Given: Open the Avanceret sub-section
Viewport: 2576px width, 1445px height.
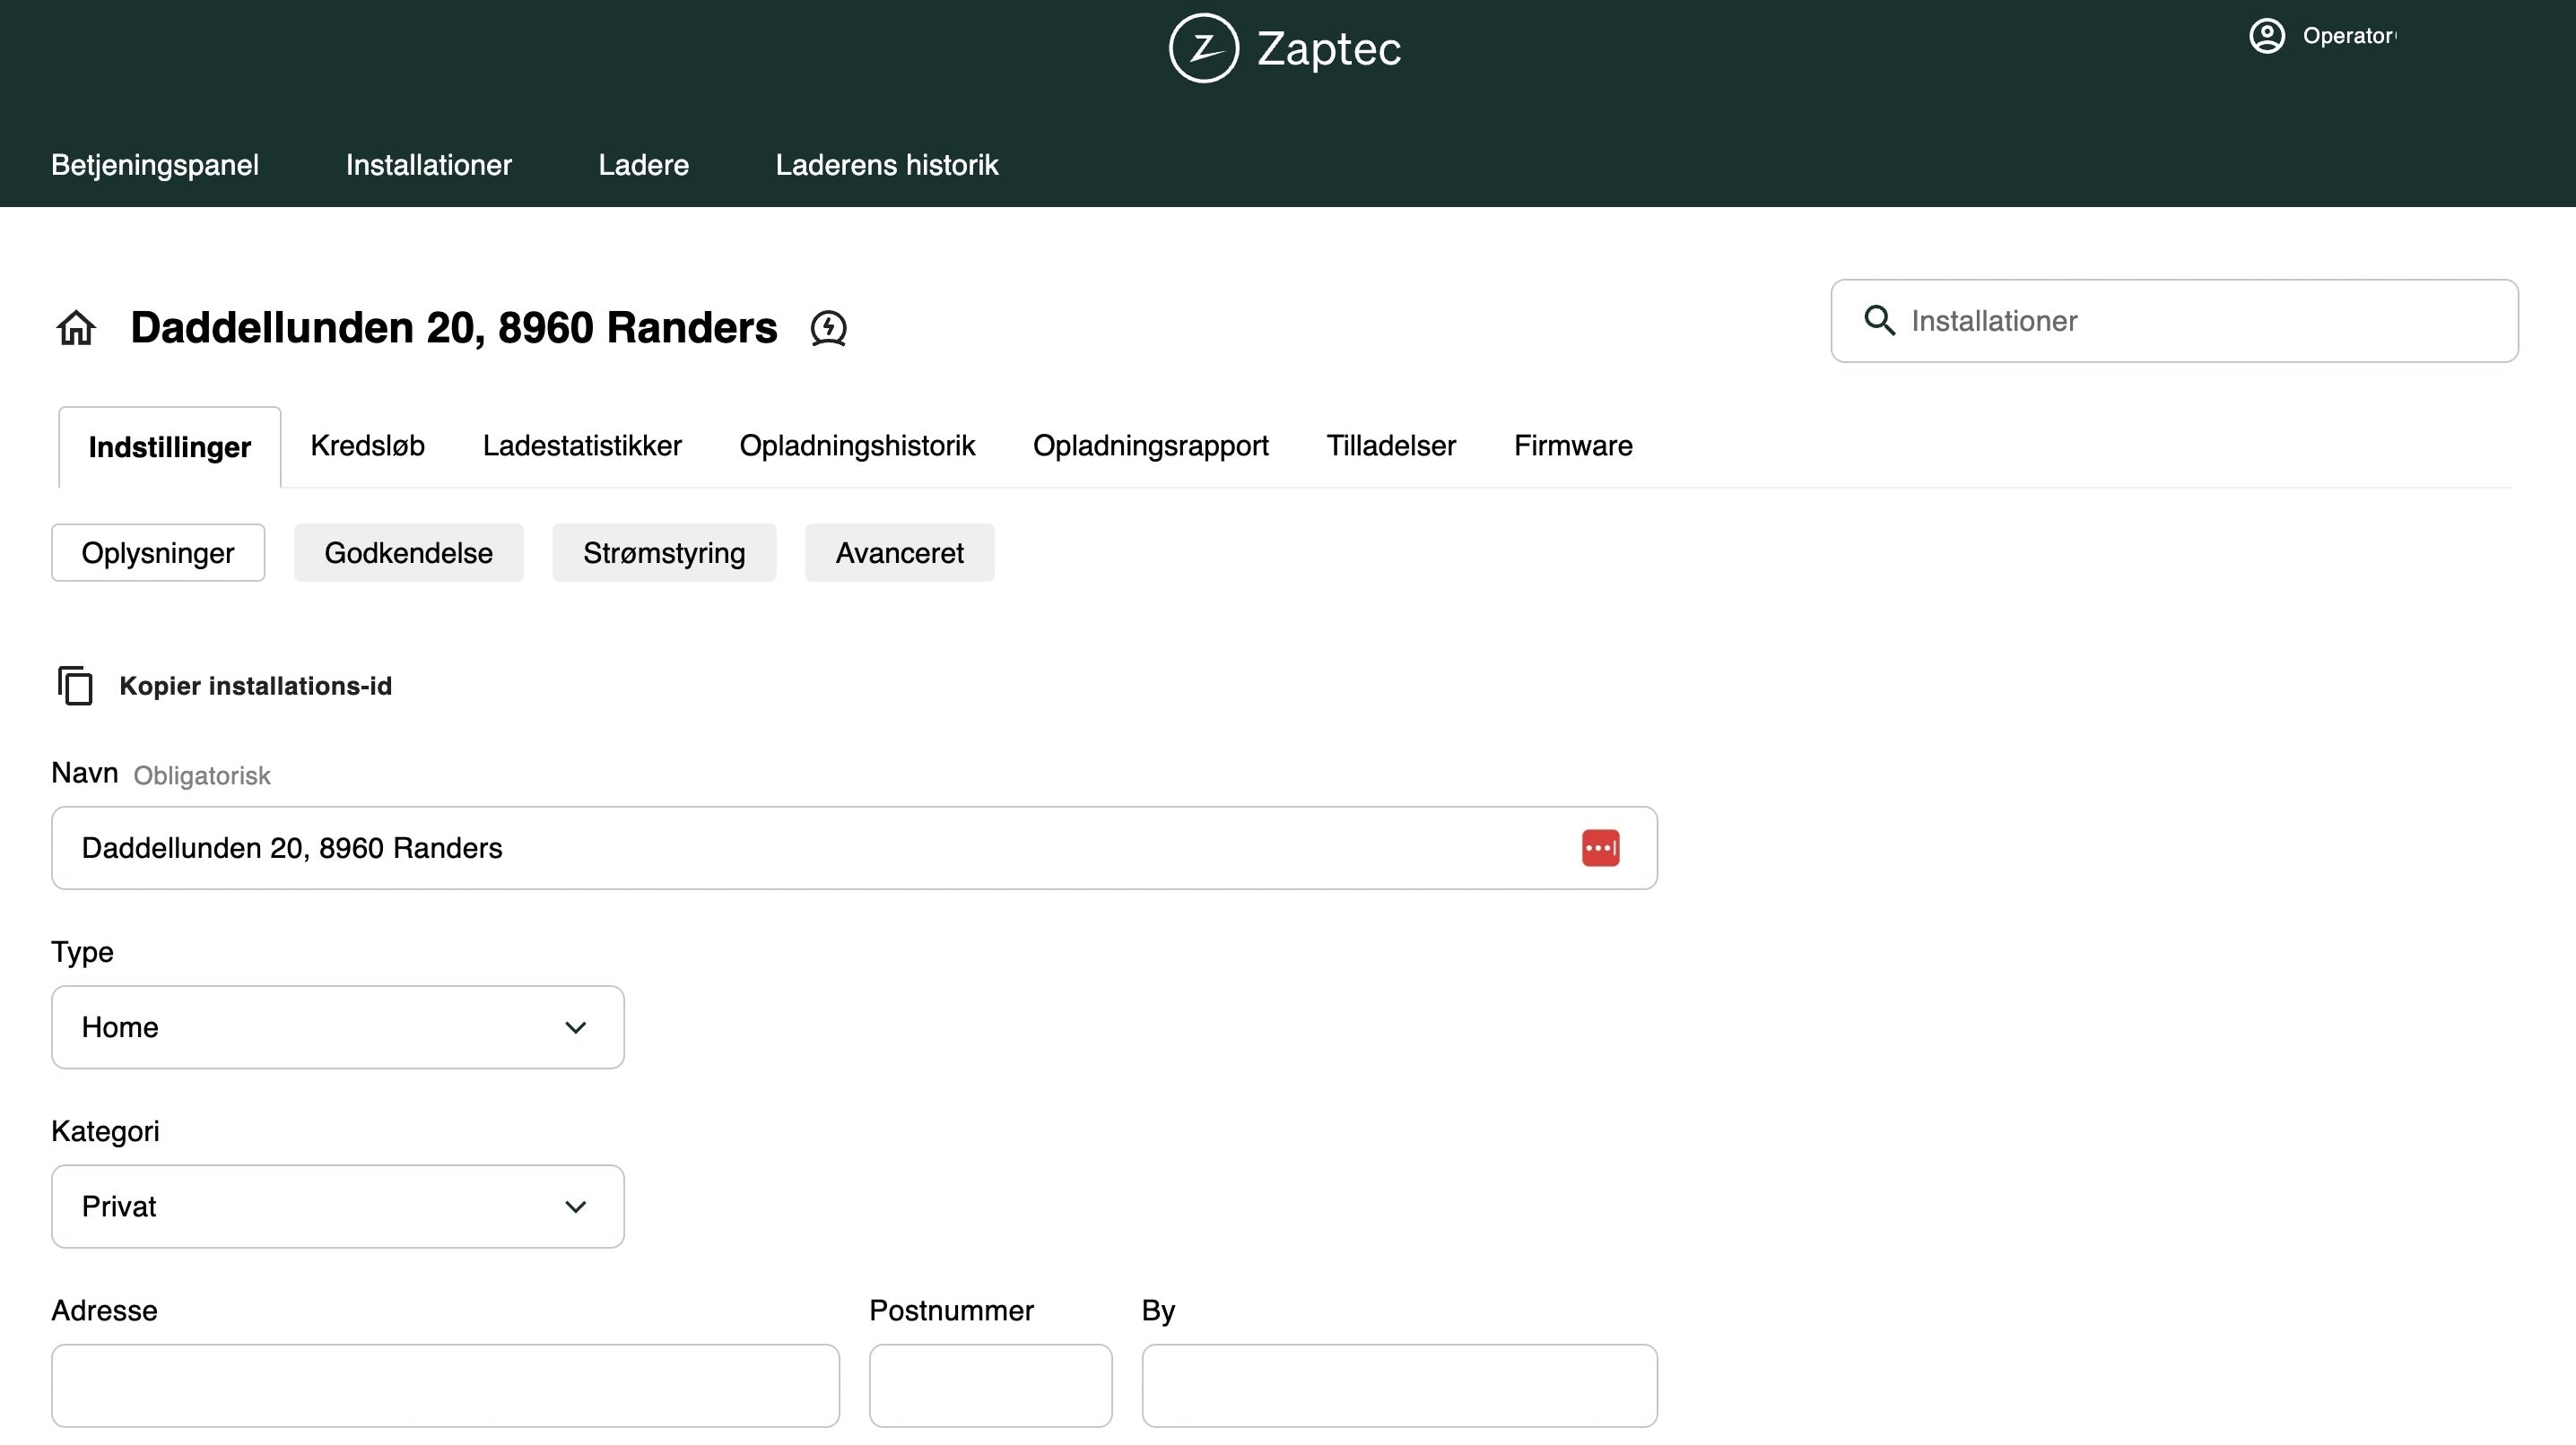Looking at the screenshot, I should click(x=900, y=552).
